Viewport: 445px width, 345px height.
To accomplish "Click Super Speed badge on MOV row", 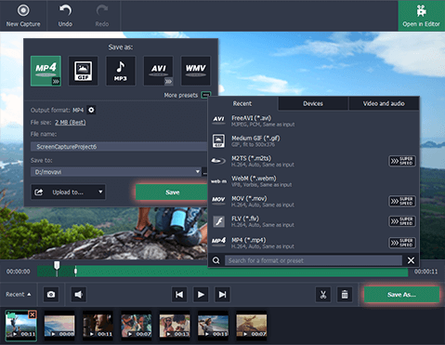I will tap(402, 202).
